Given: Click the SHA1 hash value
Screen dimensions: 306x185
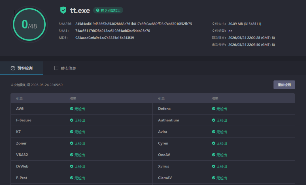Looking at the screenshot, I should coord(112,31).
